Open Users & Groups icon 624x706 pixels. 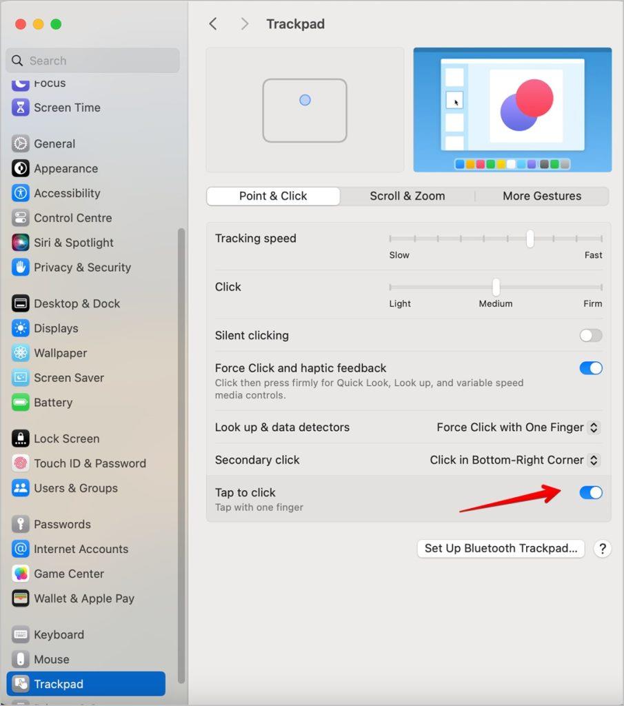[x=20, y=488]
